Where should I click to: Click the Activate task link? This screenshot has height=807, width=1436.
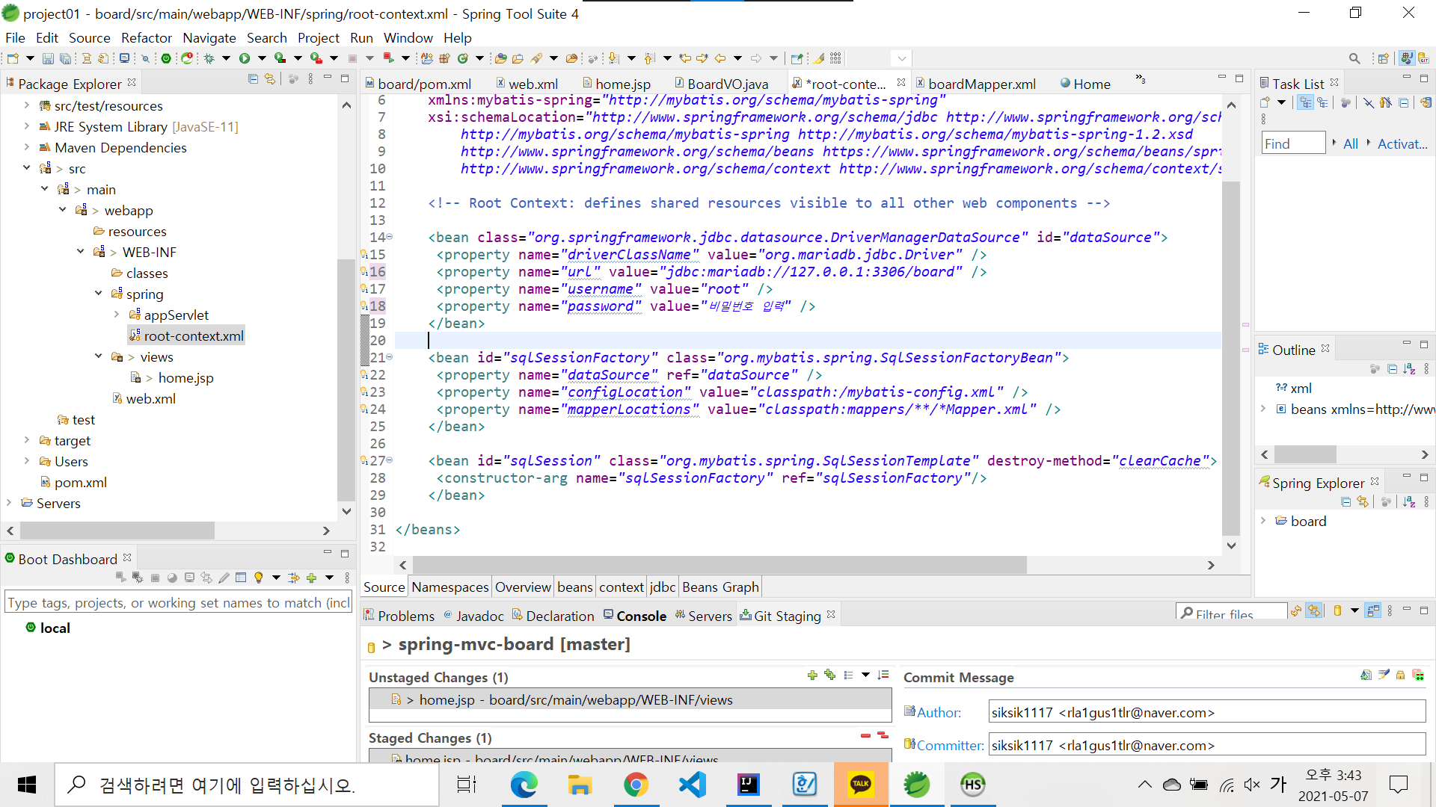(1402, 143)
